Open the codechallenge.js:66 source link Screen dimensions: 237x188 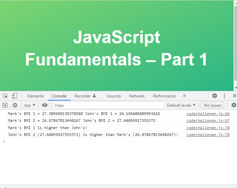[208, 114]
